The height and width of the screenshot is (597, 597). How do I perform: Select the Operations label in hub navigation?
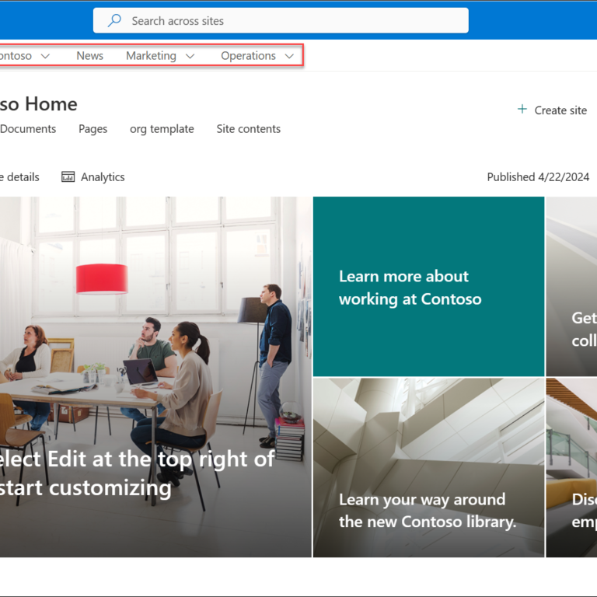coord(248,56)
